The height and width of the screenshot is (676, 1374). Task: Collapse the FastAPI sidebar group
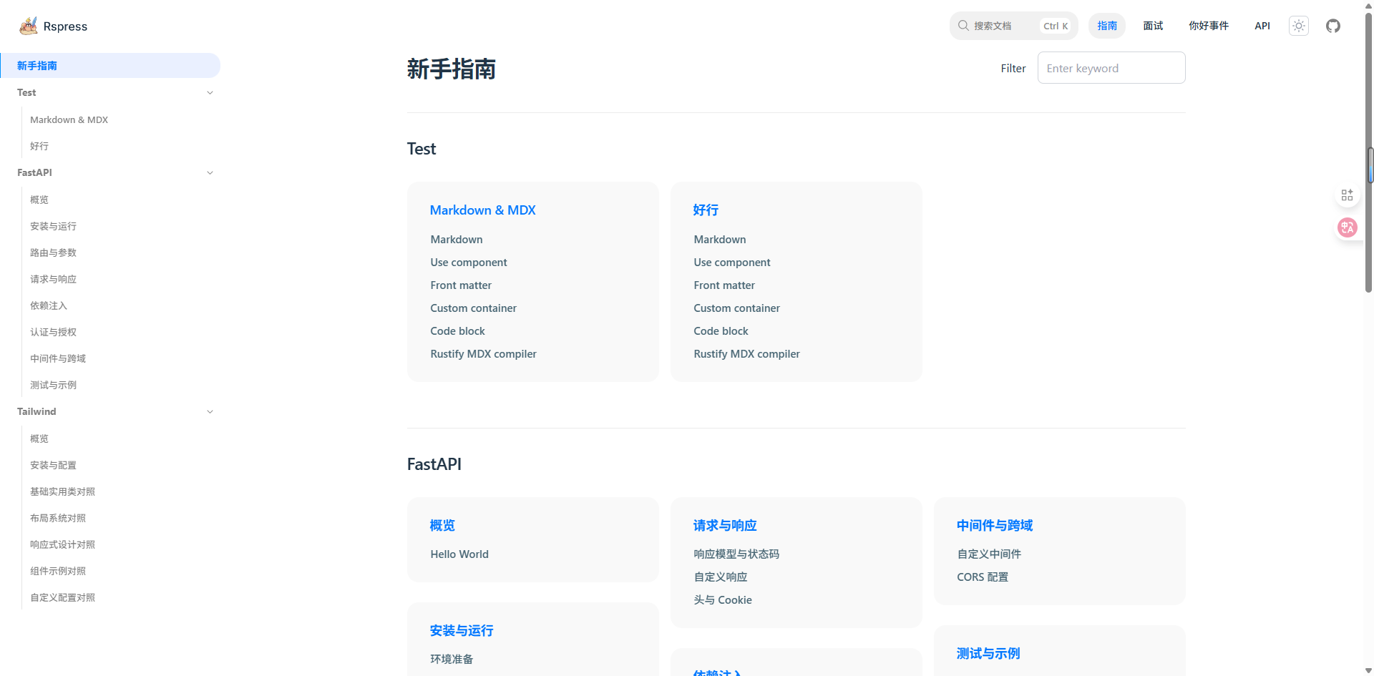pos(210,173)
